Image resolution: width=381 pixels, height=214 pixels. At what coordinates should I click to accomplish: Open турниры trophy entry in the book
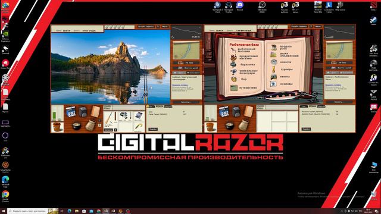click(x=282, y=70)
